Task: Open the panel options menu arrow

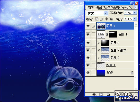Action: 136,7
